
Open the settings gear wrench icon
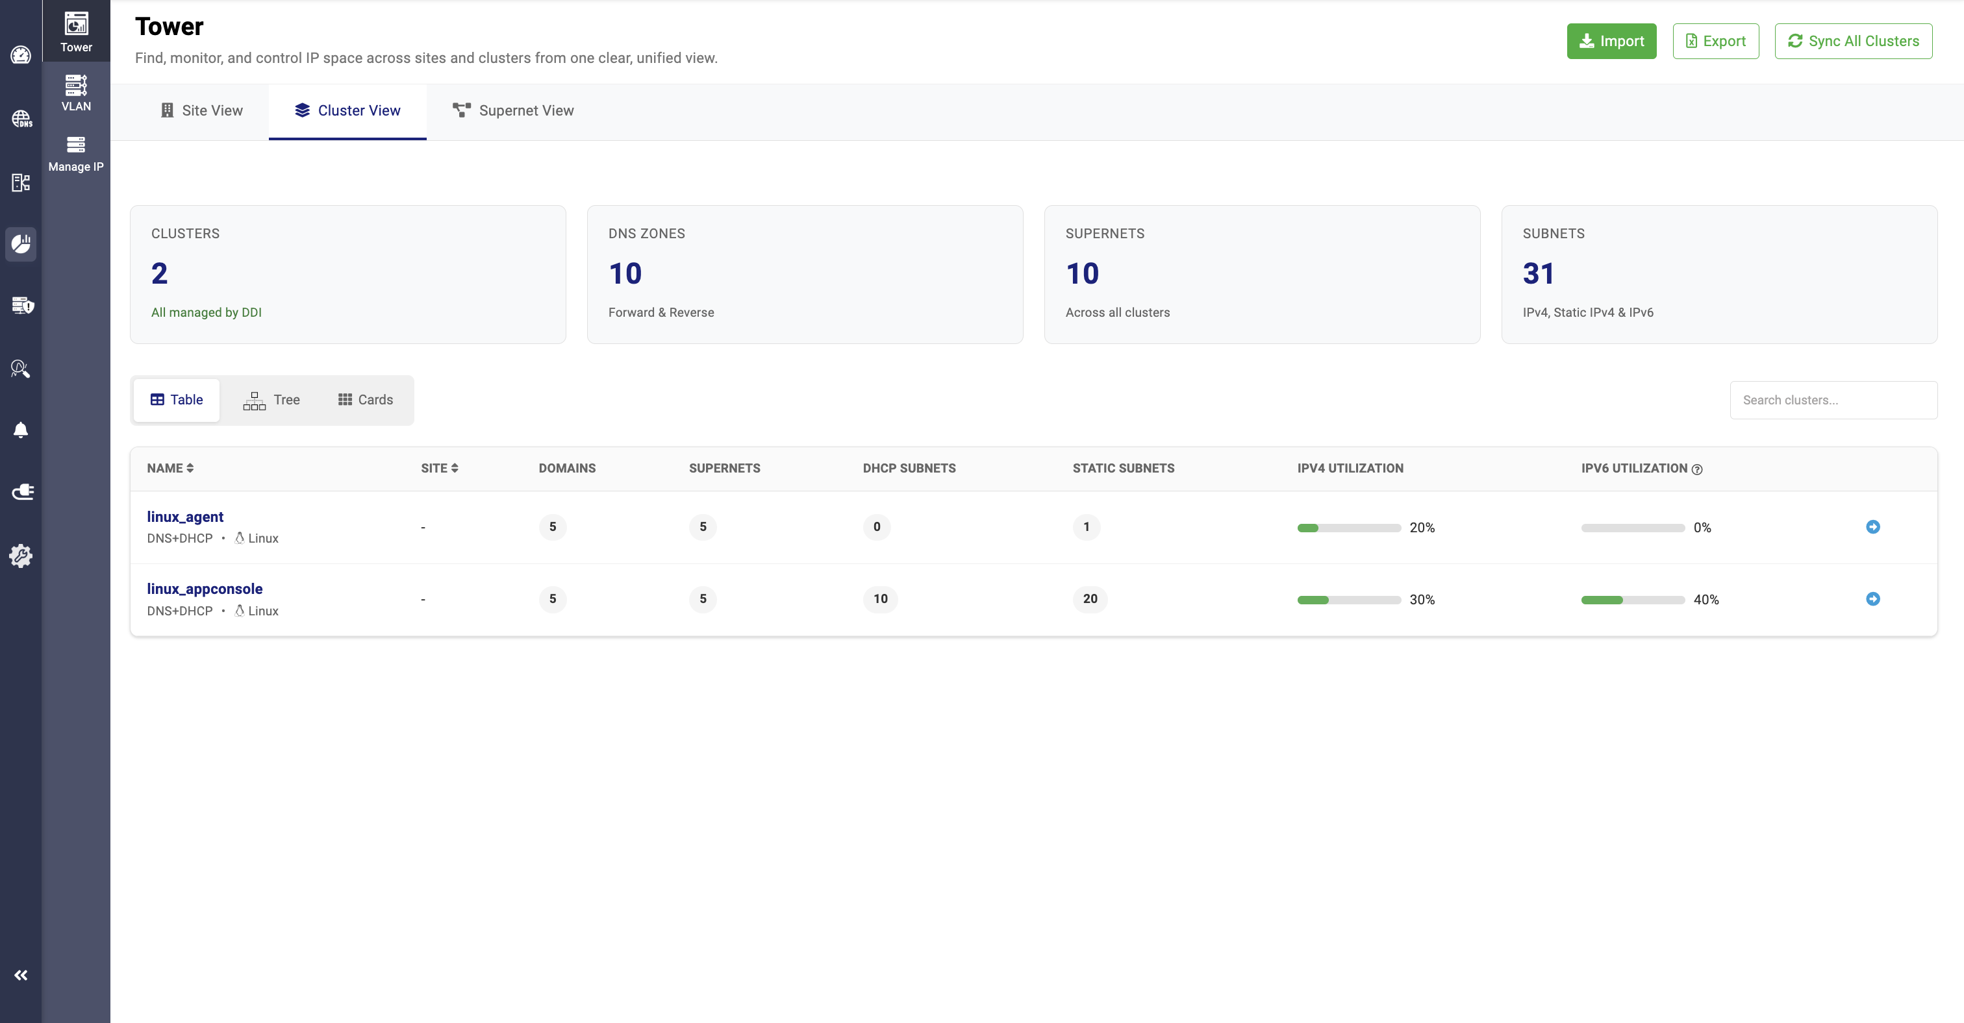[21, 555]
